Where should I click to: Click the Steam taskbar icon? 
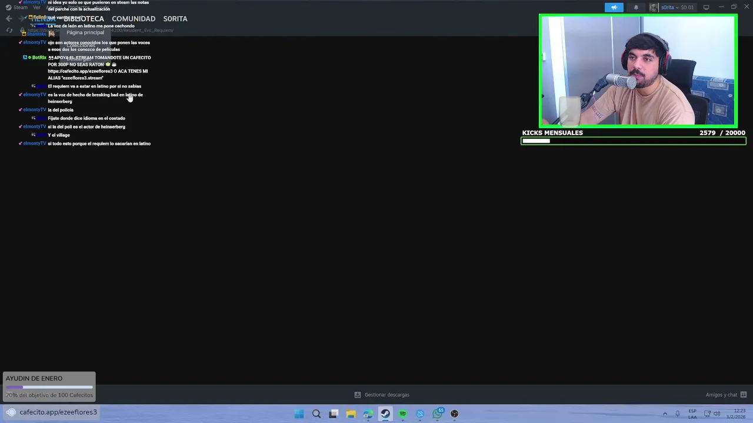click(x=385, y=414)
